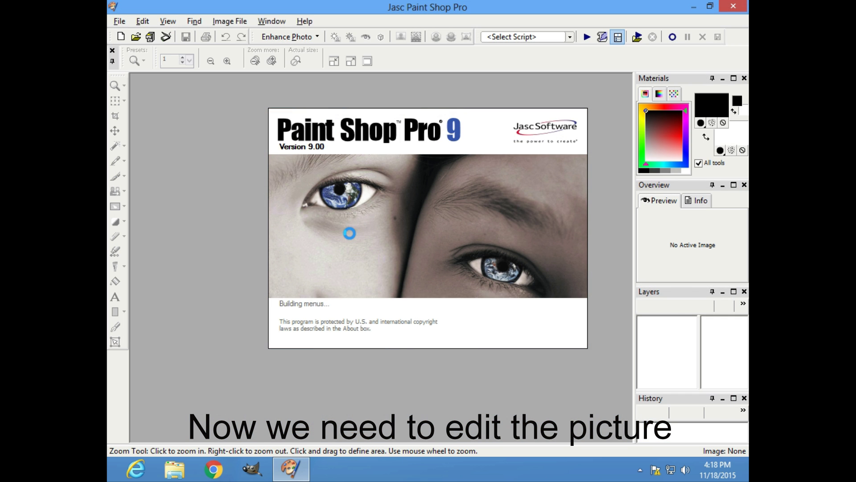This screenshot has height=482, width=856.
Task: Click the Start Script Recording circle icon
Action: [672, 37]
